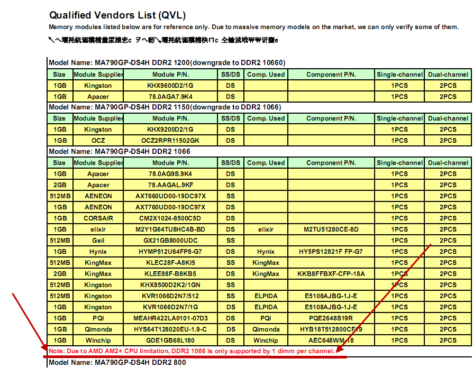The width and height of the screenshot is (473, 368).
Task: Click 1PCS in the OCZ row
Action: point(399,141)
